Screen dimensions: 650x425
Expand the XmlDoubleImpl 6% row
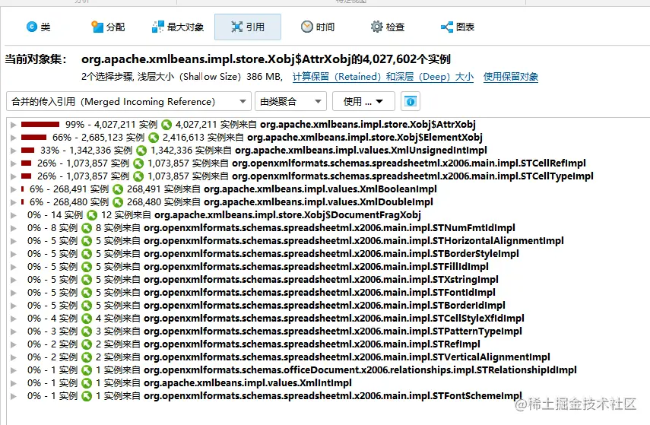[x=13, y=202]
